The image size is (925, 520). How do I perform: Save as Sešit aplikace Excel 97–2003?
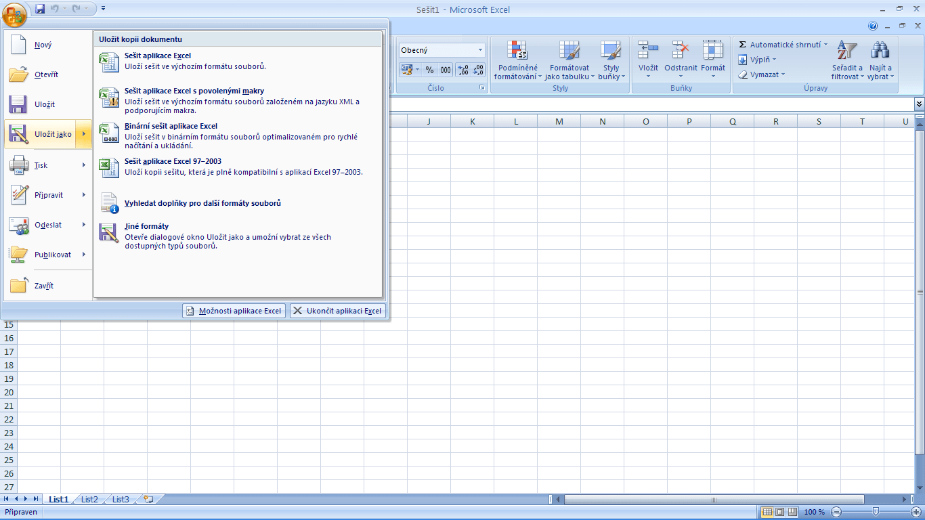238,167
